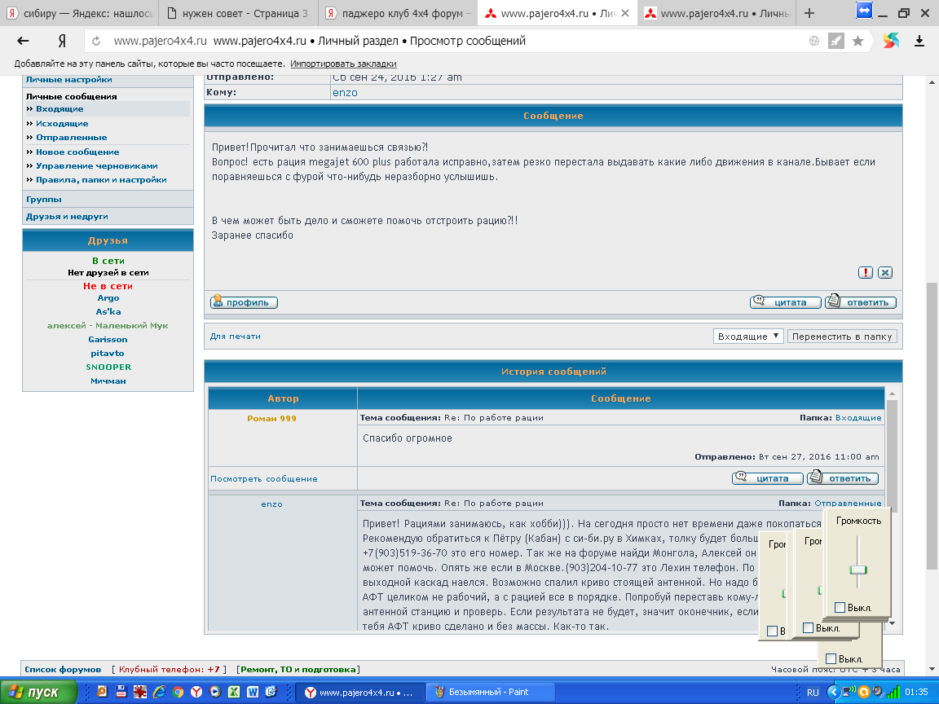939x704 pixels.
Task: Launch Excel from quick launch
Action: [x=234, y=692]
